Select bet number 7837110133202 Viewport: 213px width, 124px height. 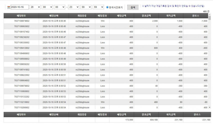[x=22, y=97]
